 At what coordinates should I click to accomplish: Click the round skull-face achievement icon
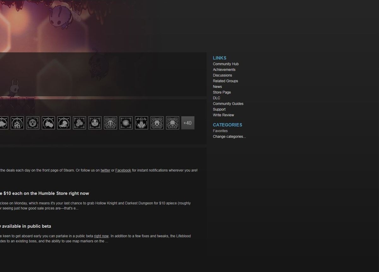[33, 123]
